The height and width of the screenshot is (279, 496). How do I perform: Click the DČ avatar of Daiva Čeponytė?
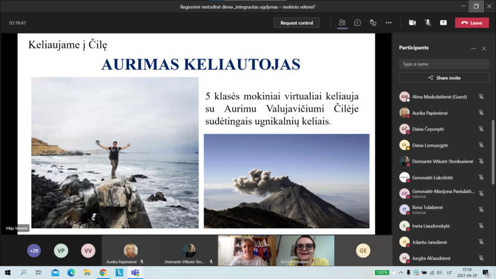coord(404,129)
